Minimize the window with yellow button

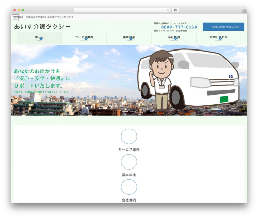(19, 10)
